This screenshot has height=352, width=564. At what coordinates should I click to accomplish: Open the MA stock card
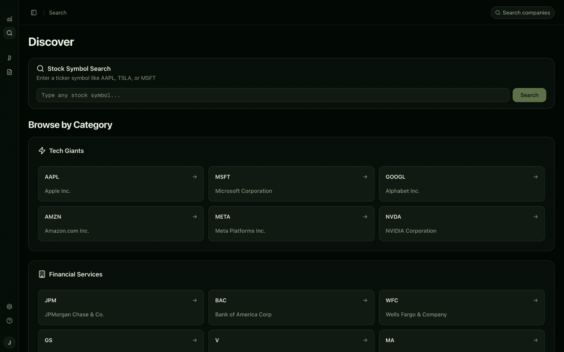pos(462,341)
